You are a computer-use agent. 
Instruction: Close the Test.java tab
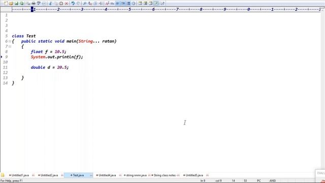(x=91, y=175)
